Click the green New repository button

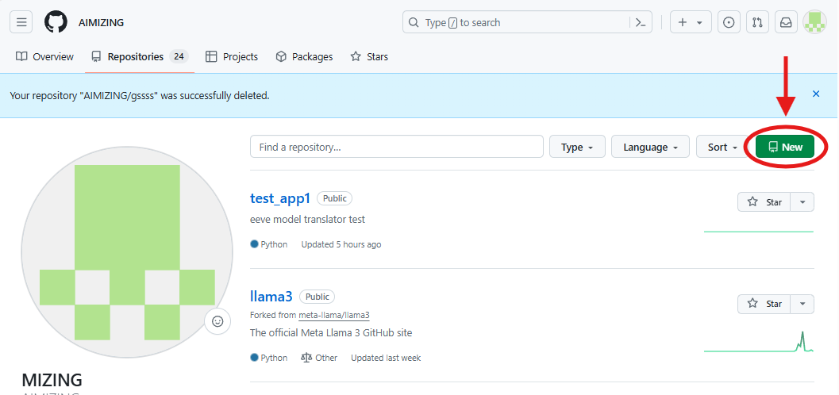pos(784,147)
